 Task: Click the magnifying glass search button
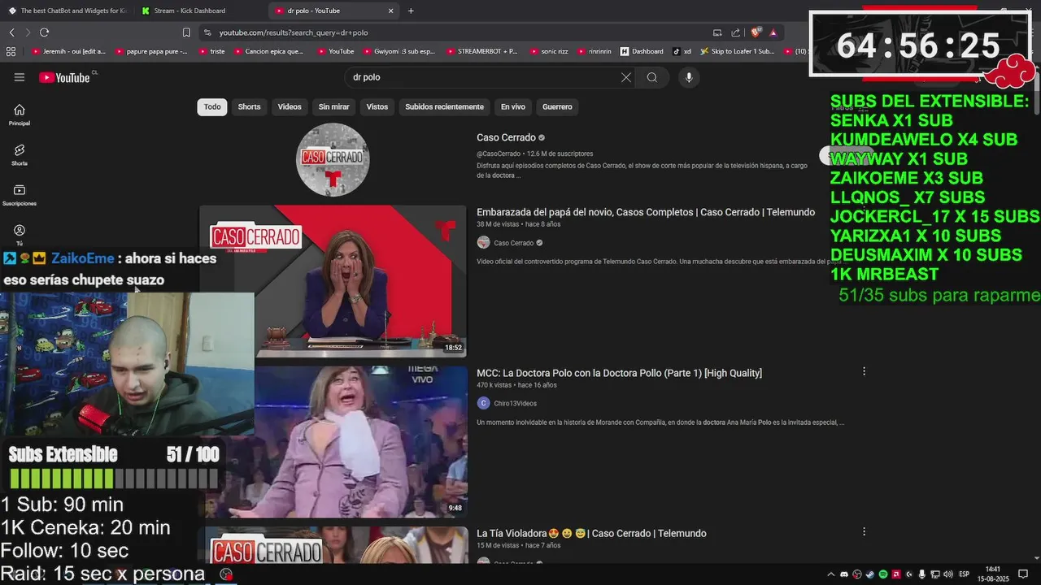point(652,77)
